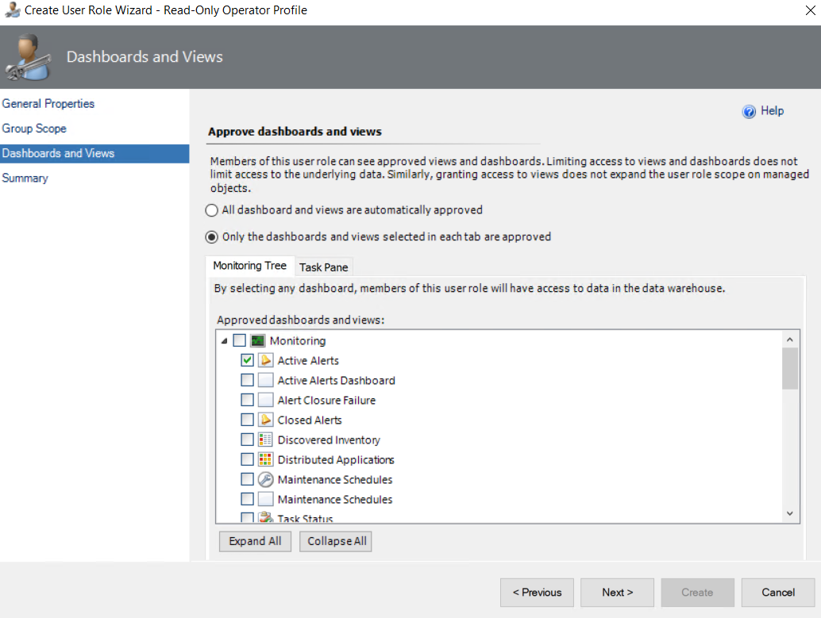821x618 pixels.
Task: Click the Active Alerts view icon
Action: pyautogui.click(x=266, y=361)
